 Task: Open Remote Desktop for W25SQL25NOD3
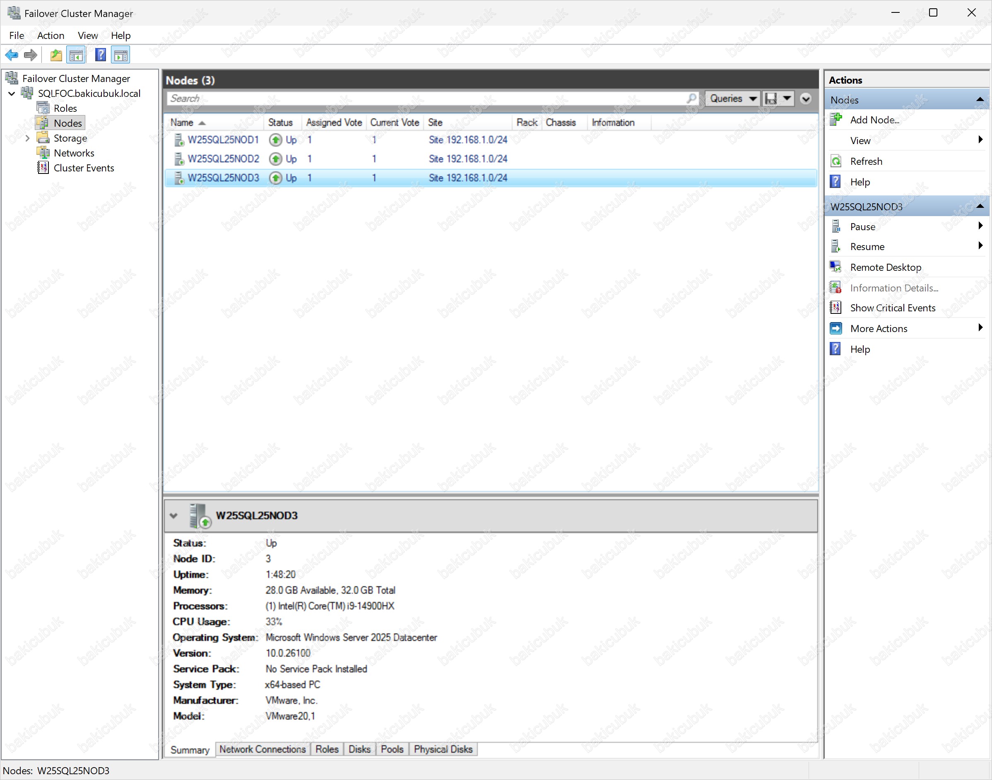885,267
